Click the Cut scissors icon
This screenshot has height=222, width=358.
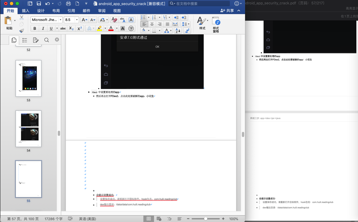[22, 18]
